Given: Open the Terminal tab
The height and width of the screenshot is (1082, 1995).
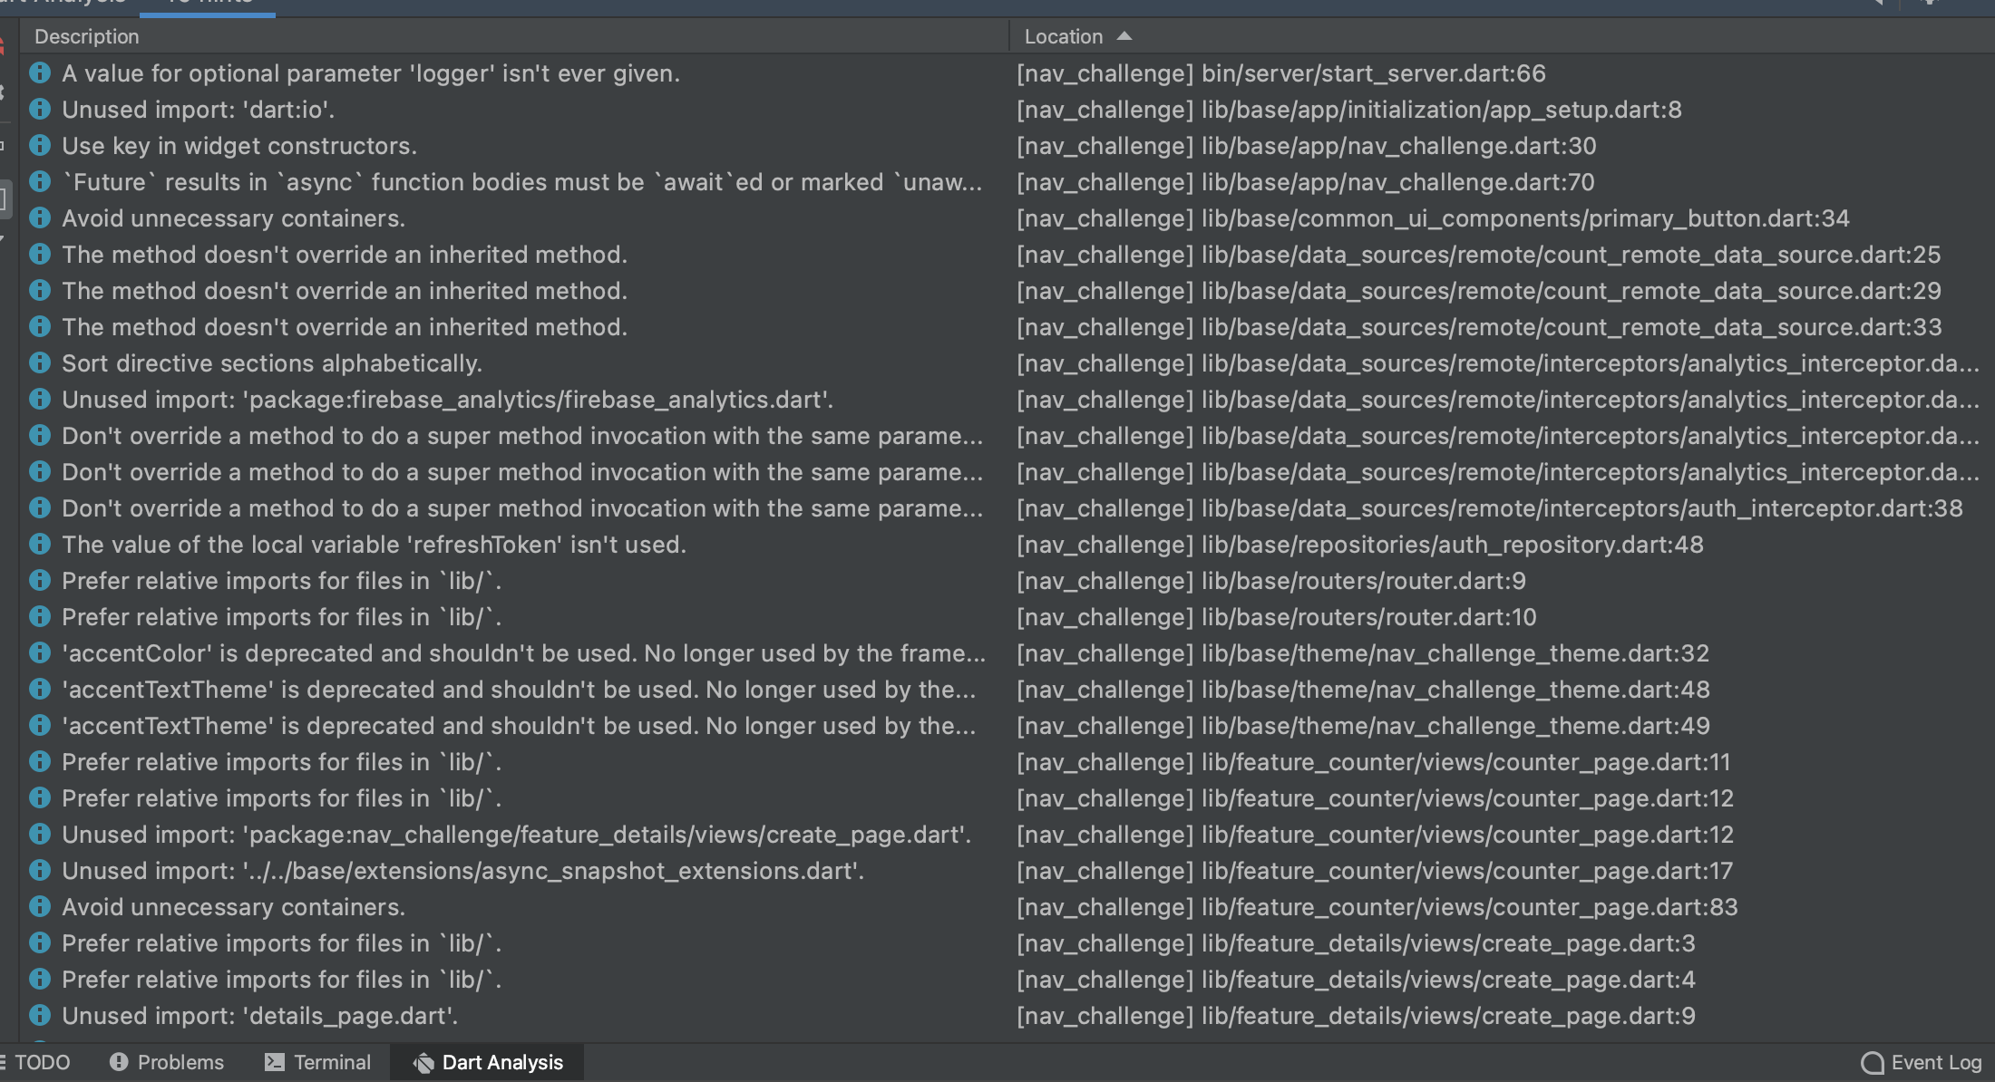Looking at the screenshot, I should pos(329,1061).
